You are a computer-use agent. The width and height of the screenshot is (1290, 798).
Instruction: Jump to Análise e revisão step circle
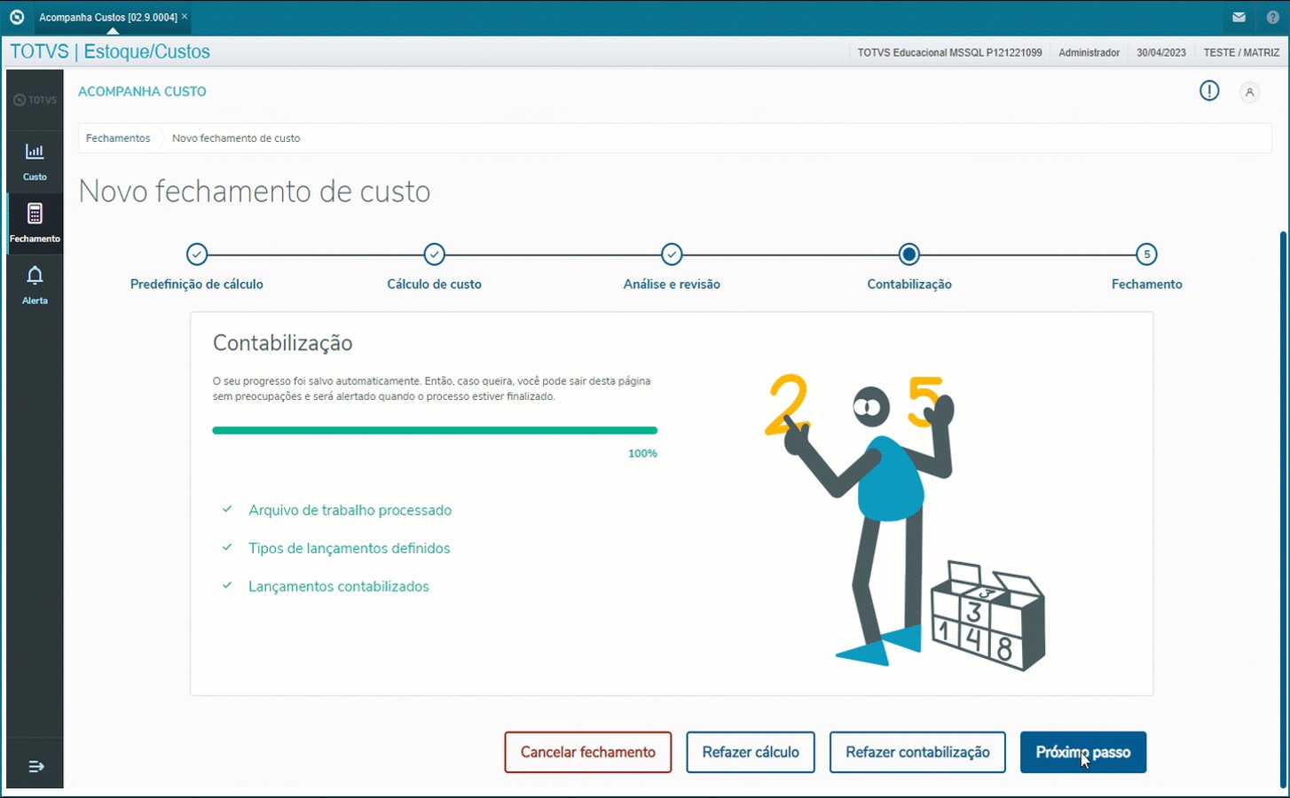(672, 254)
